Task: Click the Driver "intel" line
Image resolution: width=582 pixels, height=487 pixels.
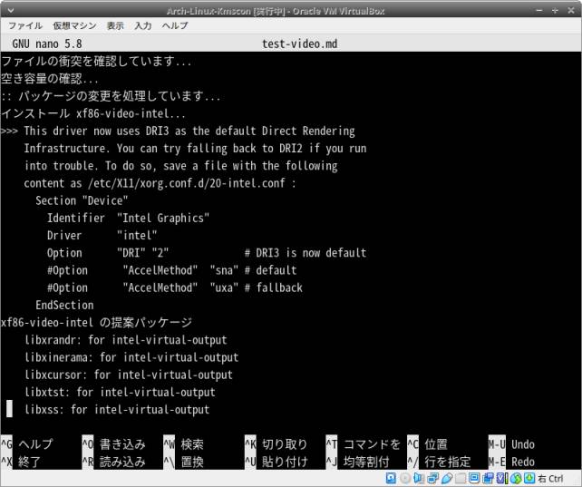Action: coord(102,235)
